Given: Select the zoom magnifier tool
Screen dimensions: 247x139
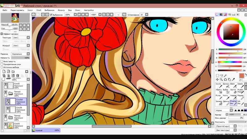Looking at the screenshot, I should click(221, 80).
